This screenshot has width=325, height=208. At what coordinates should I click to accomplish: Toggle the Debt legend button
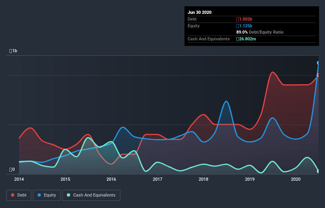(x=19, y=195)
